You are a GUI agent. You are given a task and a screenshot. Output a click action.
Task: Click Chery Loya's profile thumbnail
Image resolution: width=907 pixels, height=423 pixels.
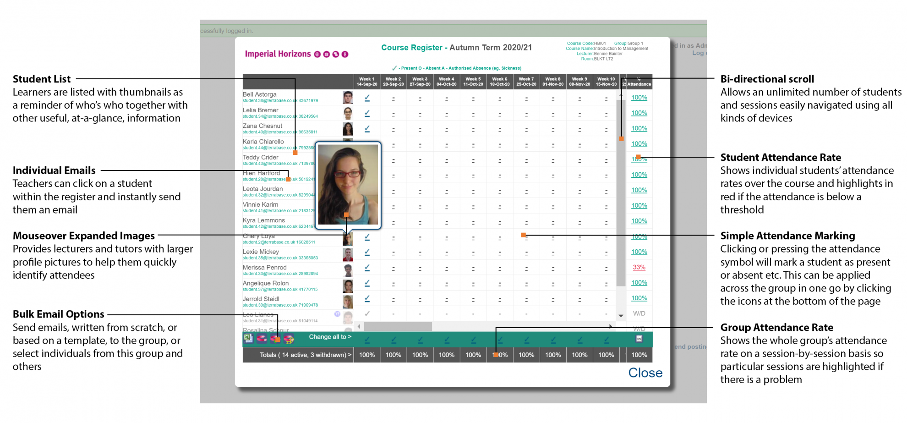348,238
